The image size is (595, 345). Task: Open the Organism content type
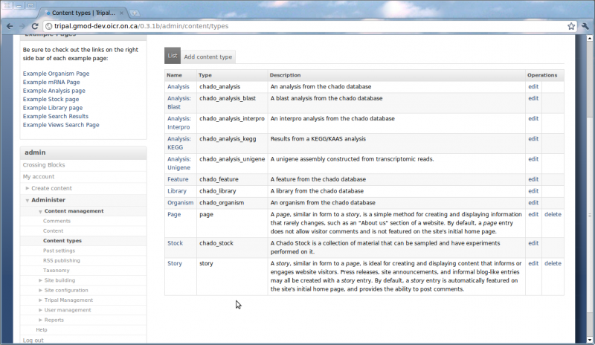coord(180,203)
